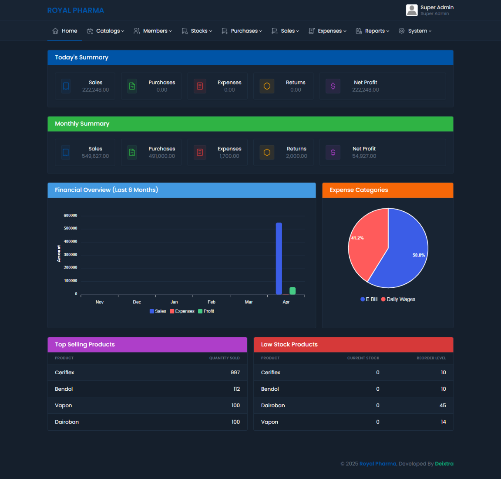This screenshot has width=501, height=479.
Task: Open the Super Admin profile avatar
Action: [411, 10]
